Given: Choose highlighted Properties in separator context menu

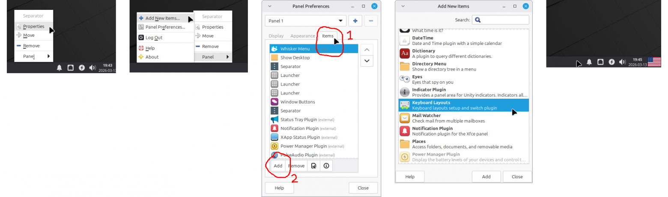Looking at the screenshot, I should click(34, 26).
